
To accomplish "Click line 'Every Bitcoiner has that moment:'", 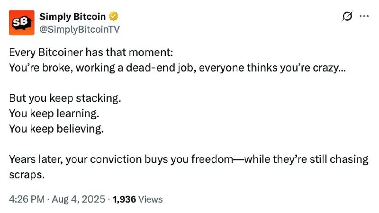I will [x=91, y=53].
